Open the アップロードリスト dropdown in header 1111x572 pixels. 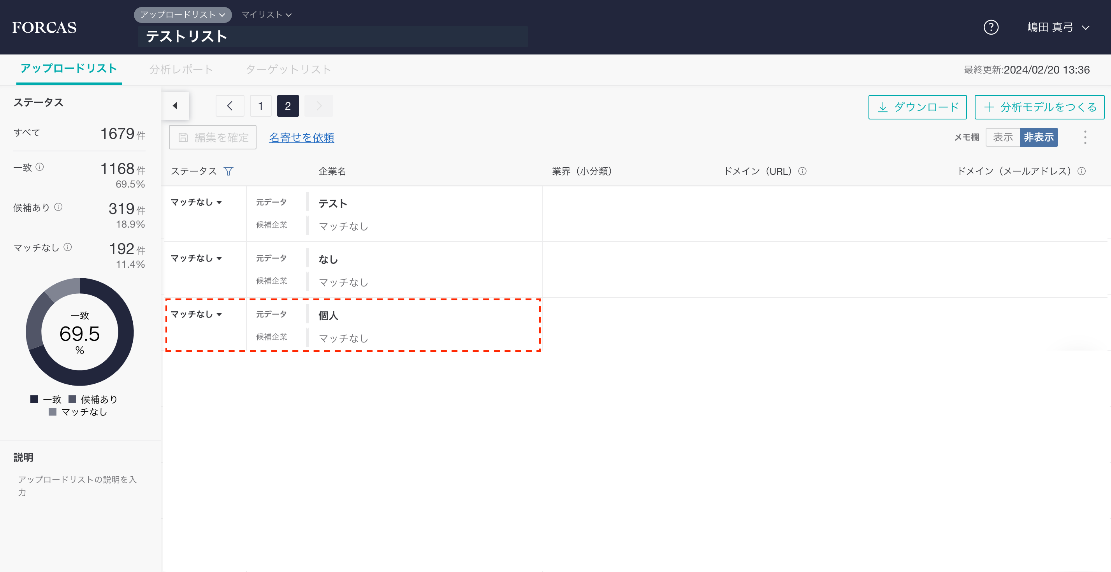click(x=183, y=15)
